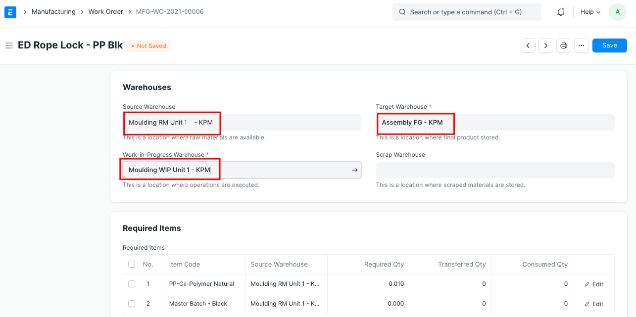The height and width of the screenshot is (317, 636).
Task: Click the Scrap Warehouse input field
Action: pyautogui.click(x=495, y=170)
